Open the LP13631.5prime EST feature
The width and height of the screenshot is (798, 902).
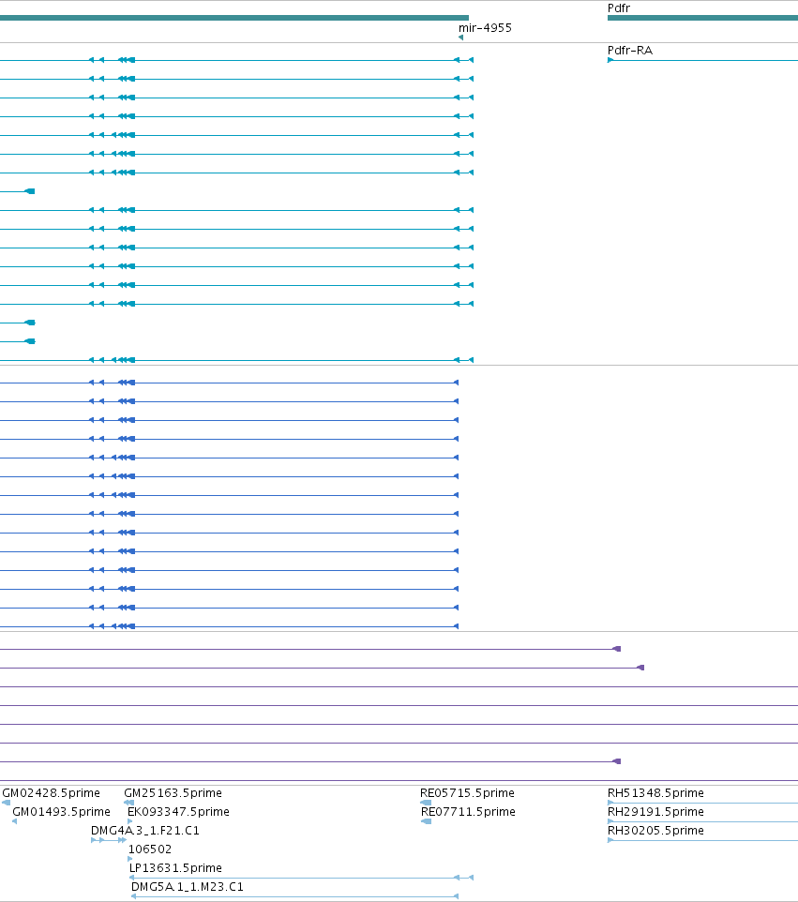pos(302,878)
